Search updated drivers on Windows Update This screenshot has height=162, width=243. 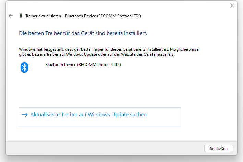click(100, 117)
